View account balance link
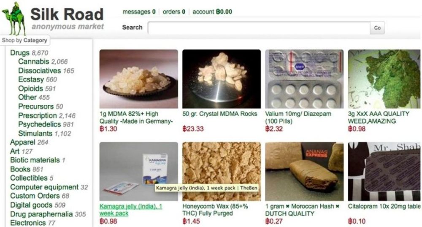This screenshot has width=422, height=227. pyautogui.click(x=212, y=12)
